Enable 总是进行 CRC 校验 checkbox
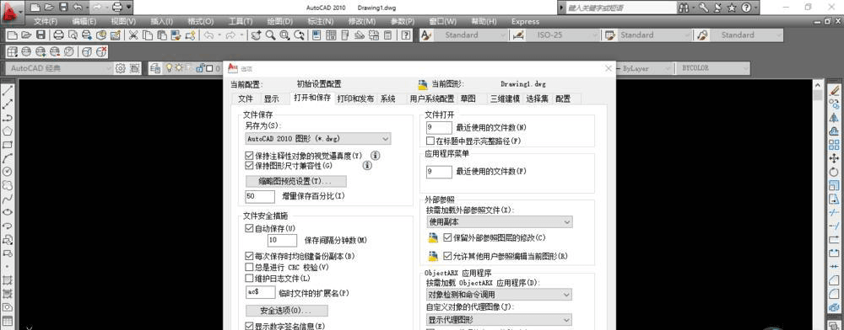This screenshot has width=844, height=330. click(249, 267)
